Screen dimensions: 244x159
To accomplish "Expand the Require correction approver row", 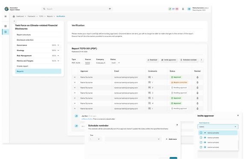I will (x=74, y=82).
